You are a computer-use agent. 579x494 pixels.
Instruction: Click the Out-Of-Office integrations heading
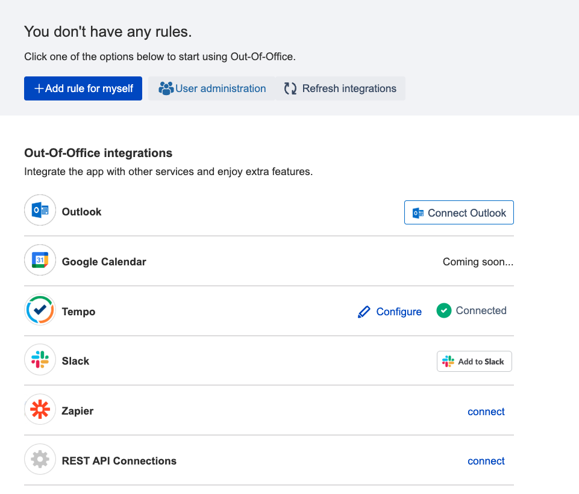click(98, 153)
